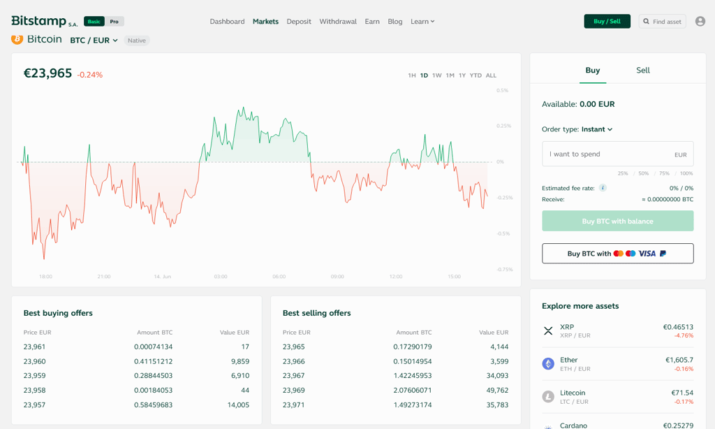Viewport: 715px width, 429px height.
Task: Set spend amount to 50%
Action: coord(643,173)
